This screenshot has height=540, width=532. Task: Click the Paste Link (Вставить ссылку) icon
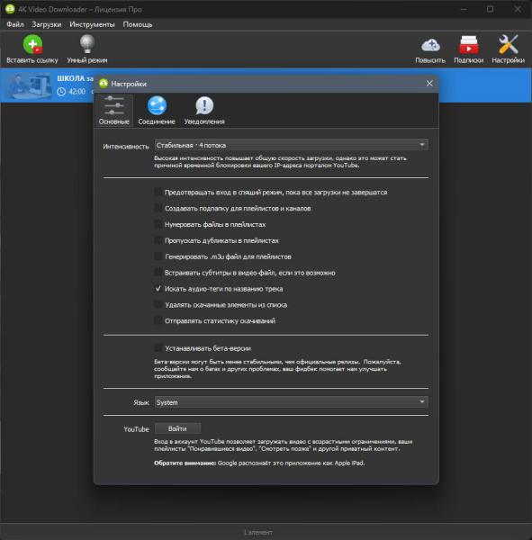32,44
